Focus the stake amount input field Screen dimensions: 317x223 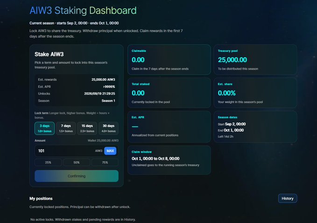point(77,151)
